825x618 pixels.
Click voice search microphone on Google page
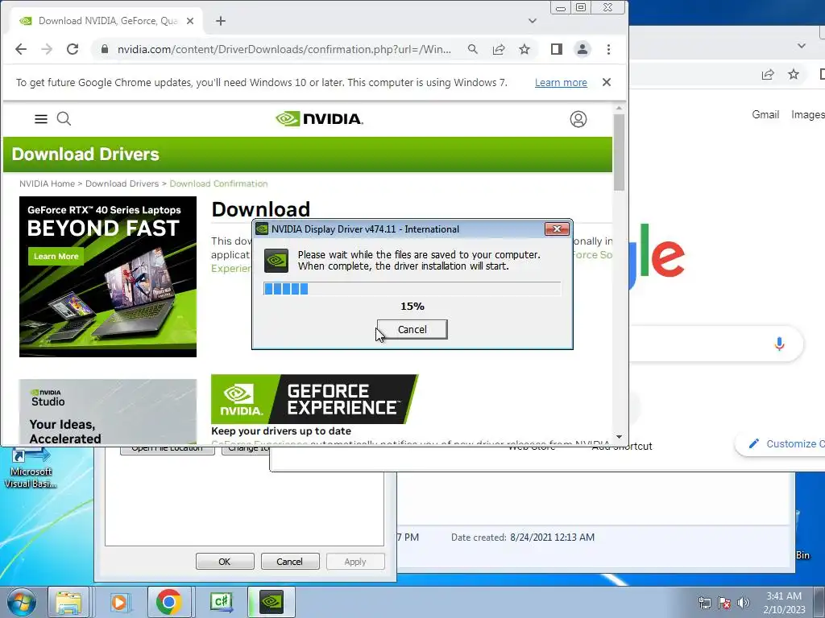click(779, 344)
